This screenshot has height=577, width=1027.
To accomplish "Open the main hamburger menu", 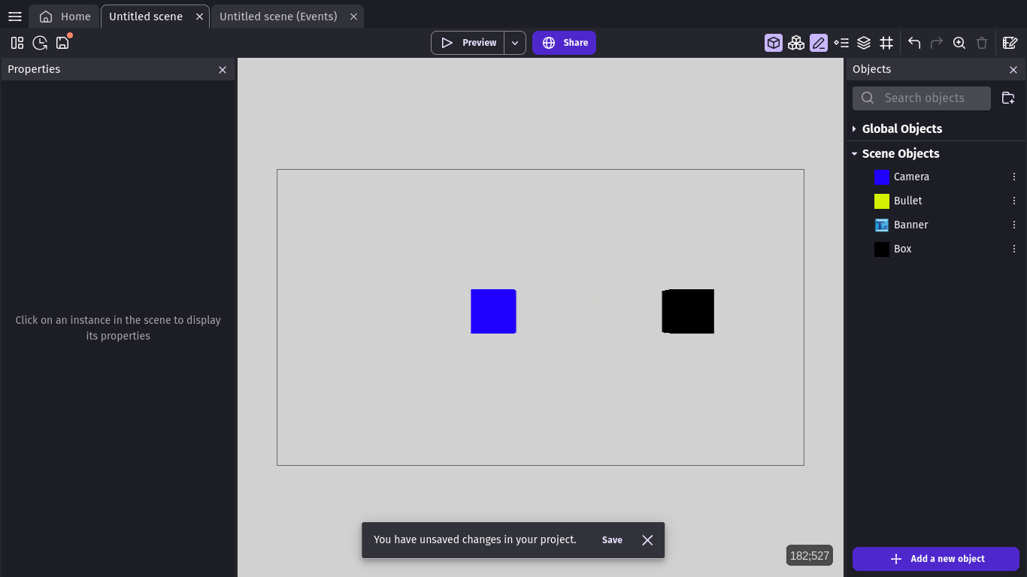I will coord(15,17).
